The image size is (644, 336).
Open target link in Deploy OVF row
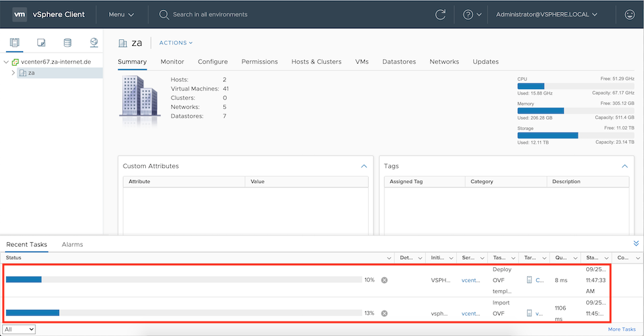(x=540, y=280)
